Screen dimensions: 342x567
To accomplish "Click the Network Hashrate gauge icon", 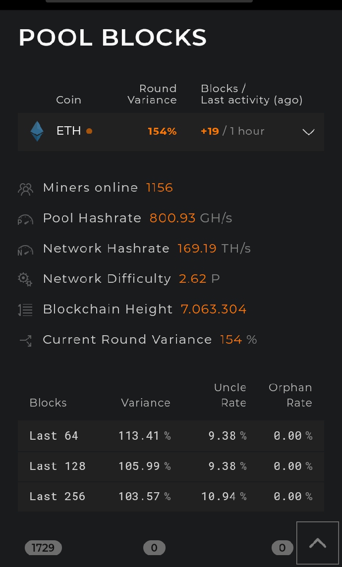I will coord(25,250).
